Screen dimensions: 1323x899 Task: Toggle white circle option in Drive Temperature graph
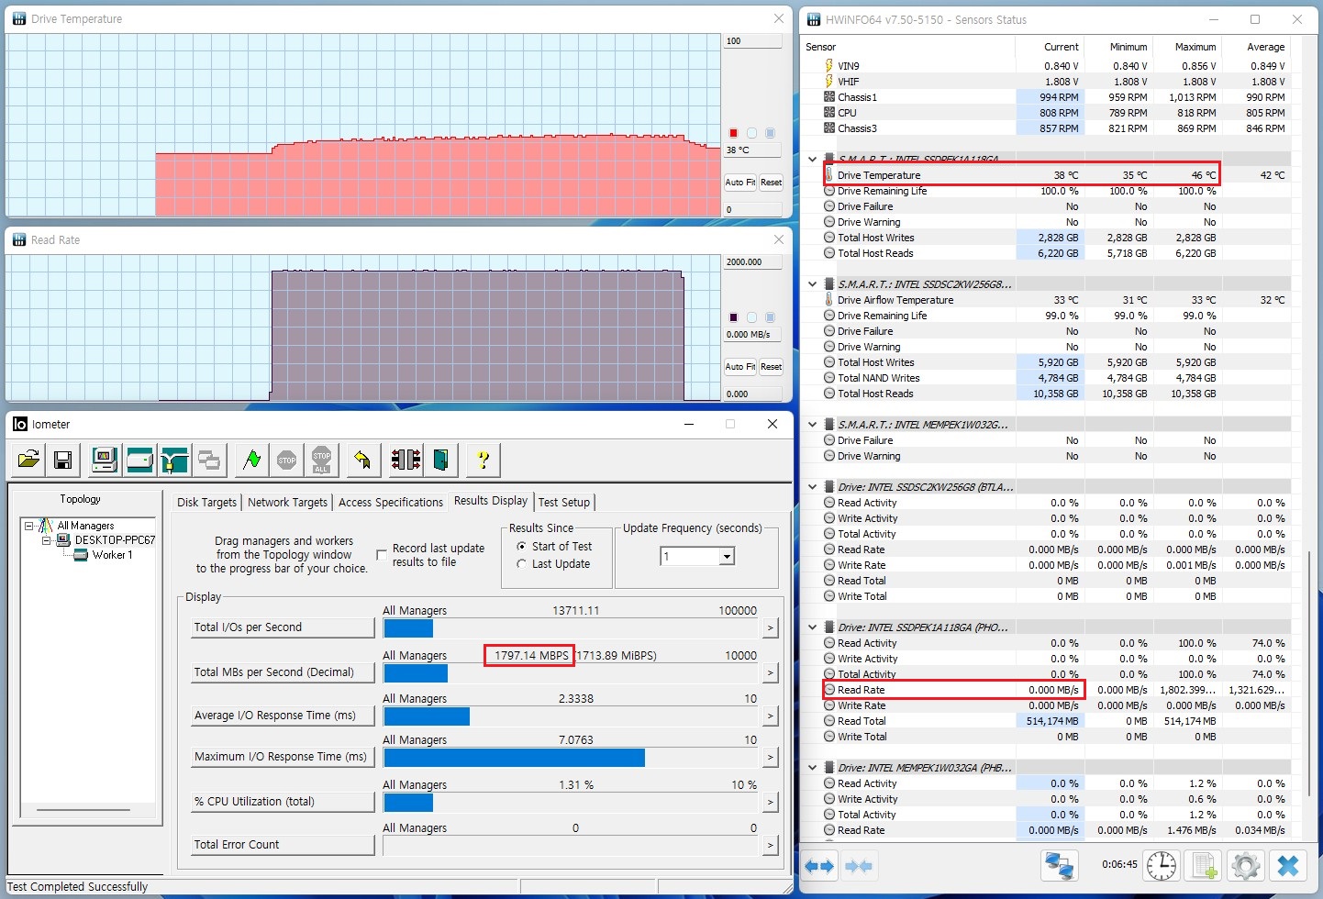click(751, 133)
